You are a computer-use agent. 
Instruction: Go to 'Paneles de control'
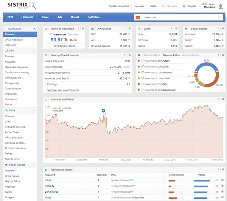click(118, 6)
